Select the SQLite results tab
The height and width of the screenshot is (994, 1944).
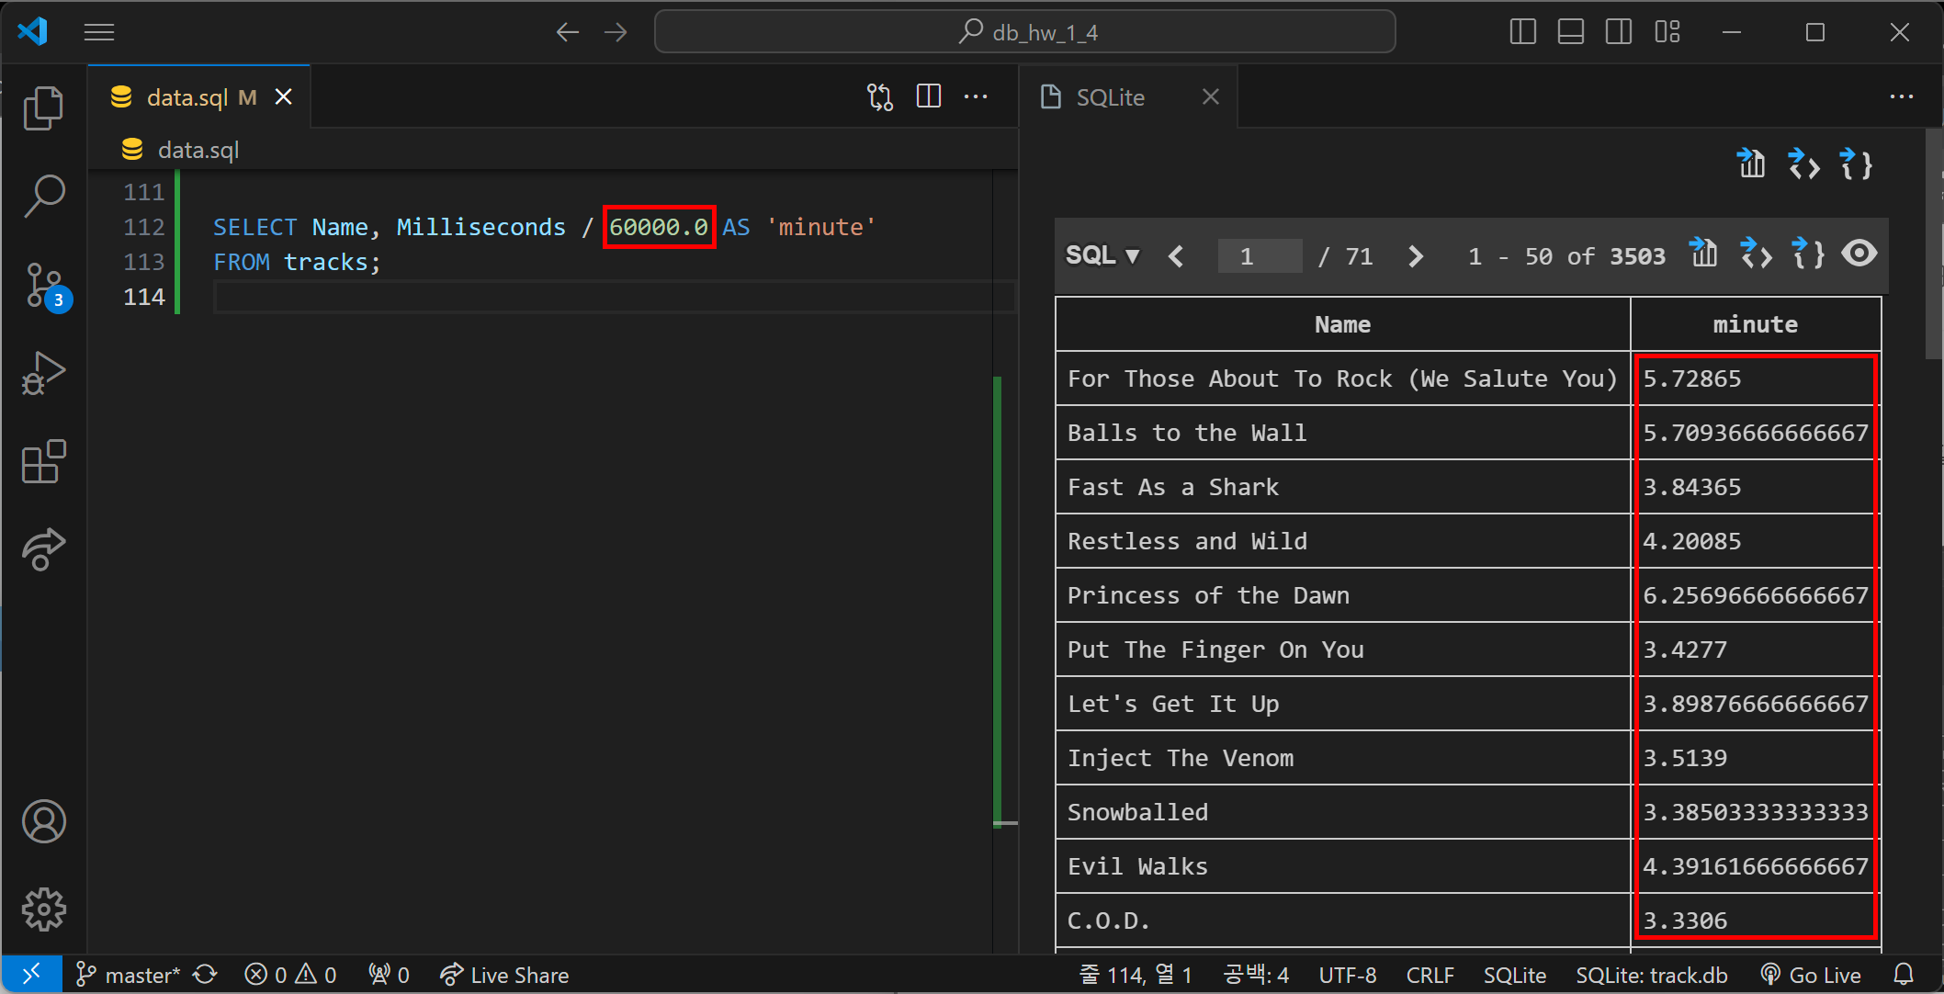tap(1110, 97)
